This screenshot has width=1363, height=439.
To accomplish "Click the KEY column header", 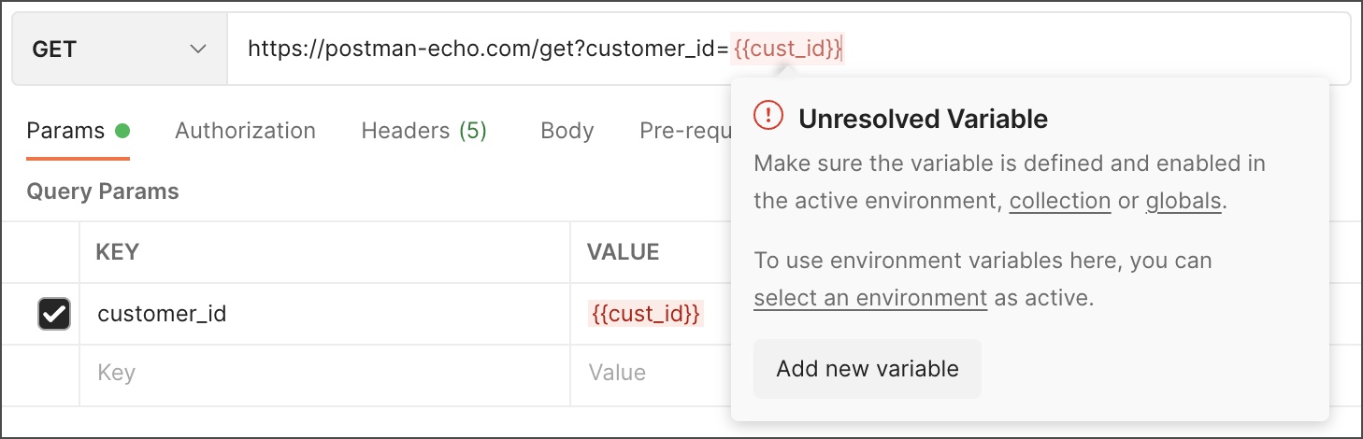I will click(118, 251).
